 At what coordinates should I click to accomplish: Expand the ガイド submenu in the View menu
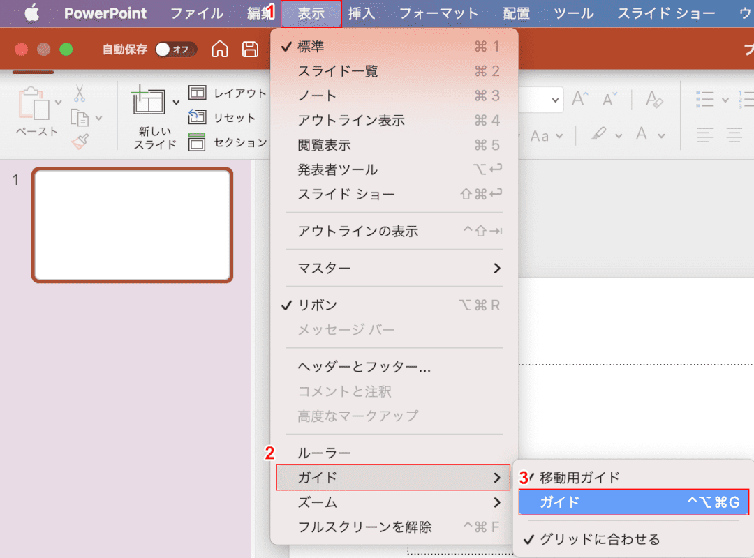coord(393,478)
